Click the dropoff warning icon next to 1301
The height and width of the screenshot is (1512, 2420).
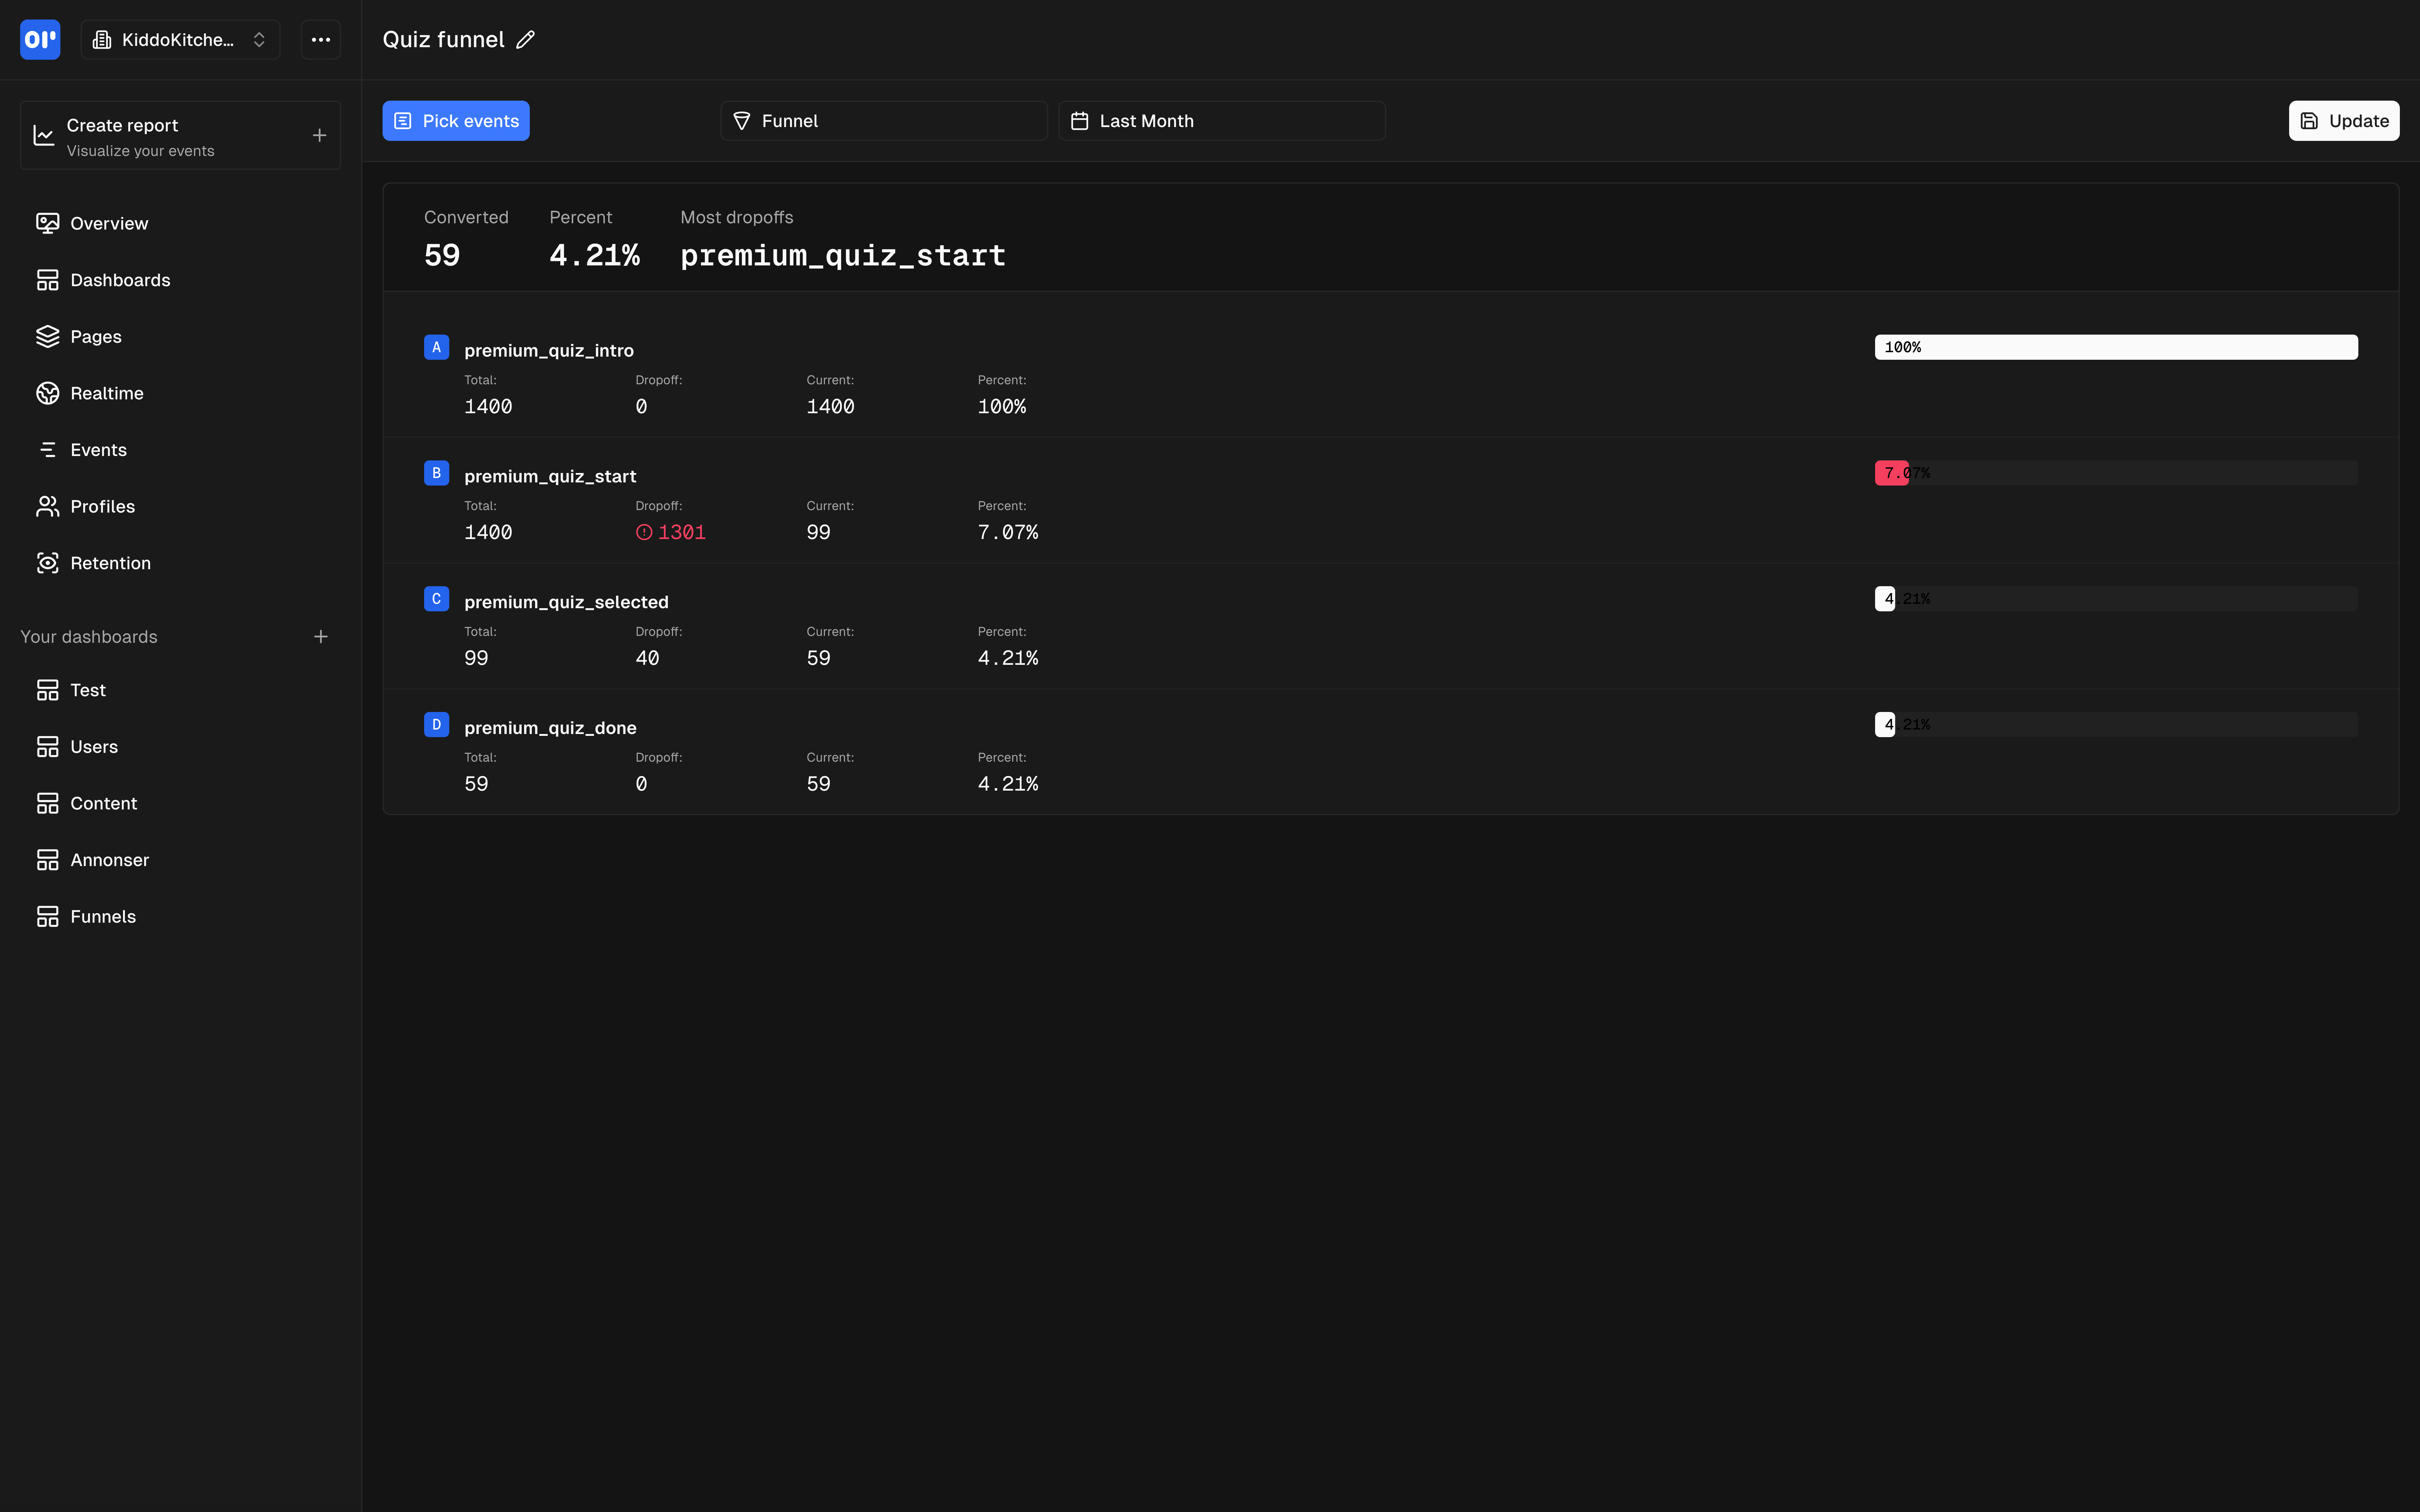click(644, 532)
